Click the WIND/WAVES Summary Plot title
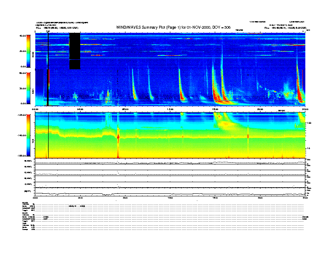 (173, 27)
